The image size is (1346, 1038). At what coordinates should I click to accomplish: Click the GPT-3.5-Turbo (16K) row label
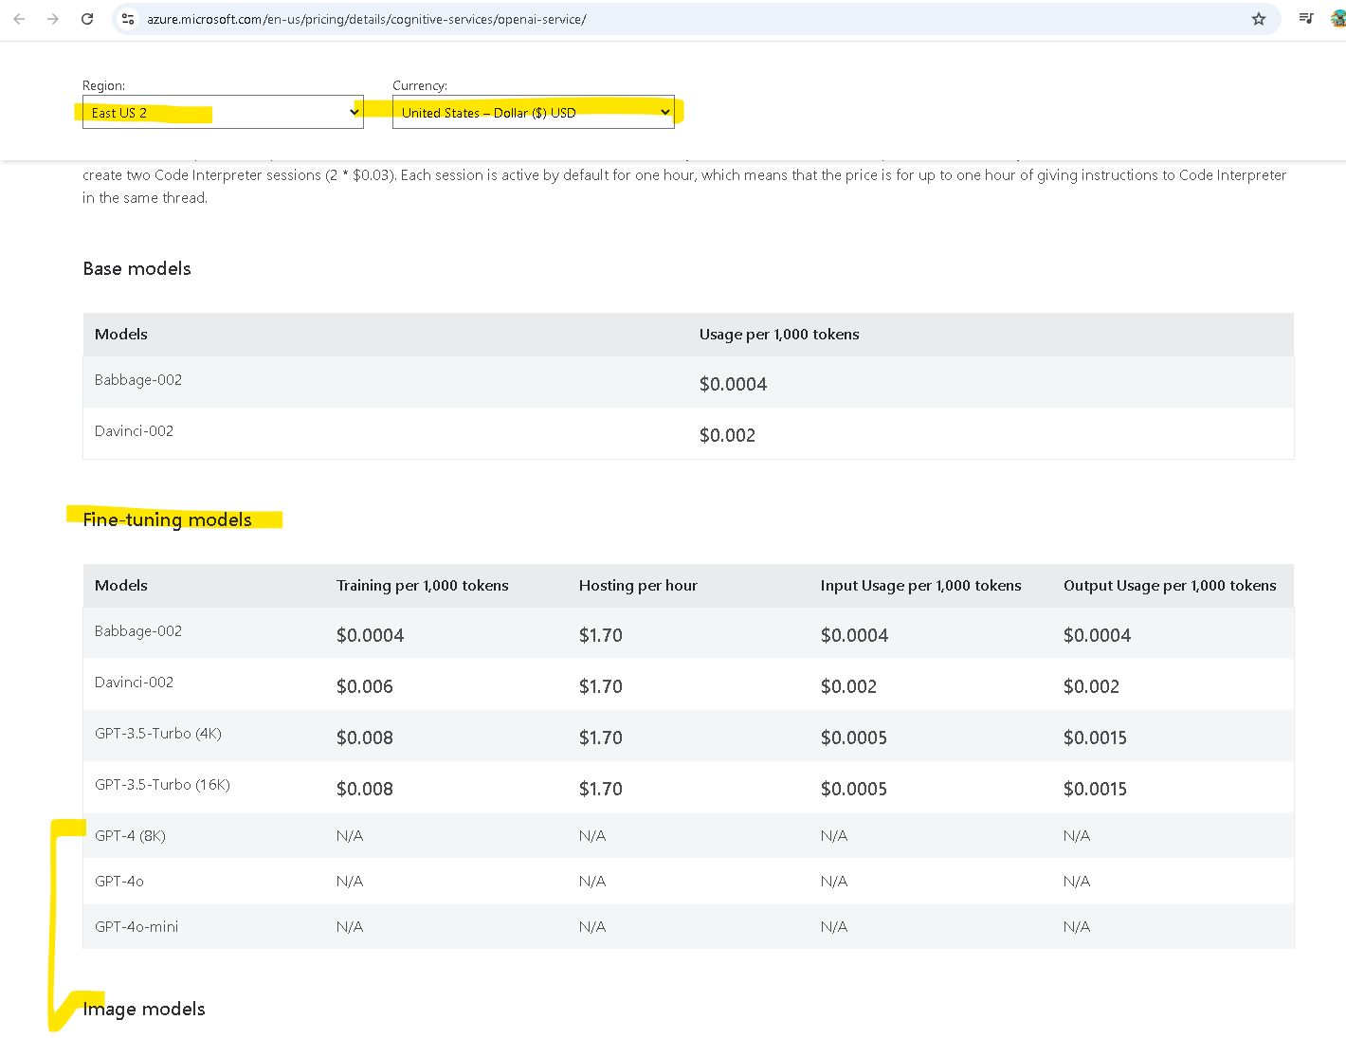click(162, 784)
